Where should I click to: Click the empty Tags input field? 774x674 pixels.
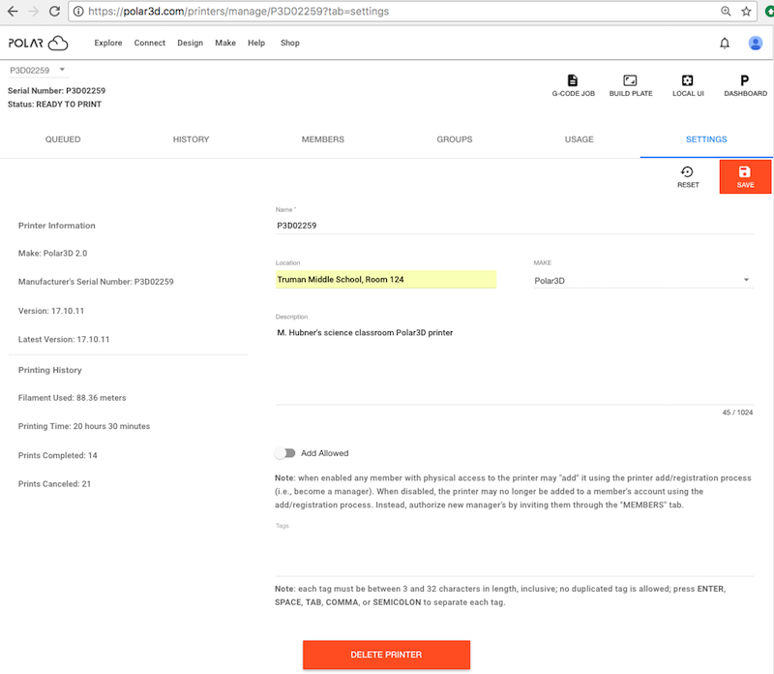click(515, 553)
